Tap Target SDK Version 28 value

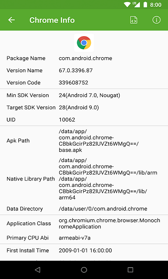(79, 107)
